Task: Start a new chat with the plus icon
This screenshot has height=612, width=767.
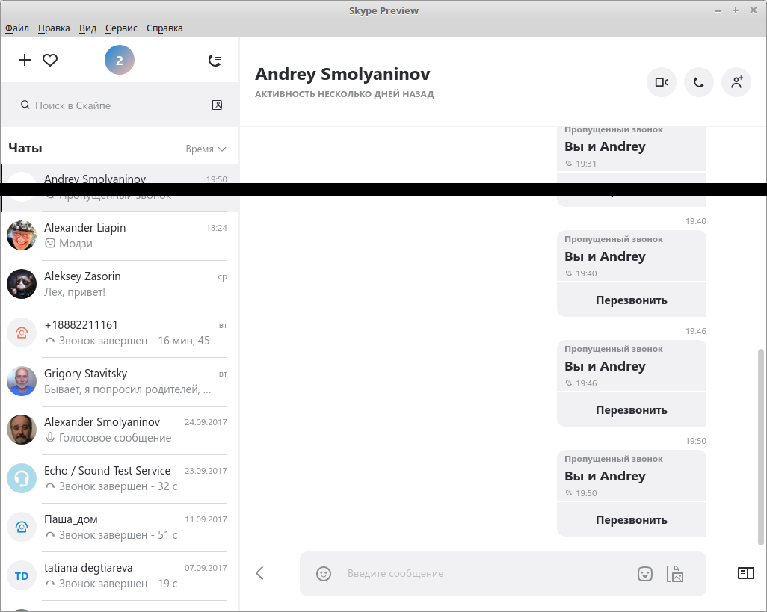Action: (25, 60)
